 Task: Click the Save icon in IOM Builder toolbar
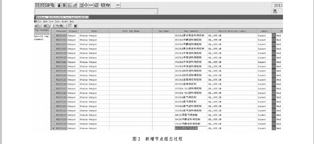pos(40,26)
